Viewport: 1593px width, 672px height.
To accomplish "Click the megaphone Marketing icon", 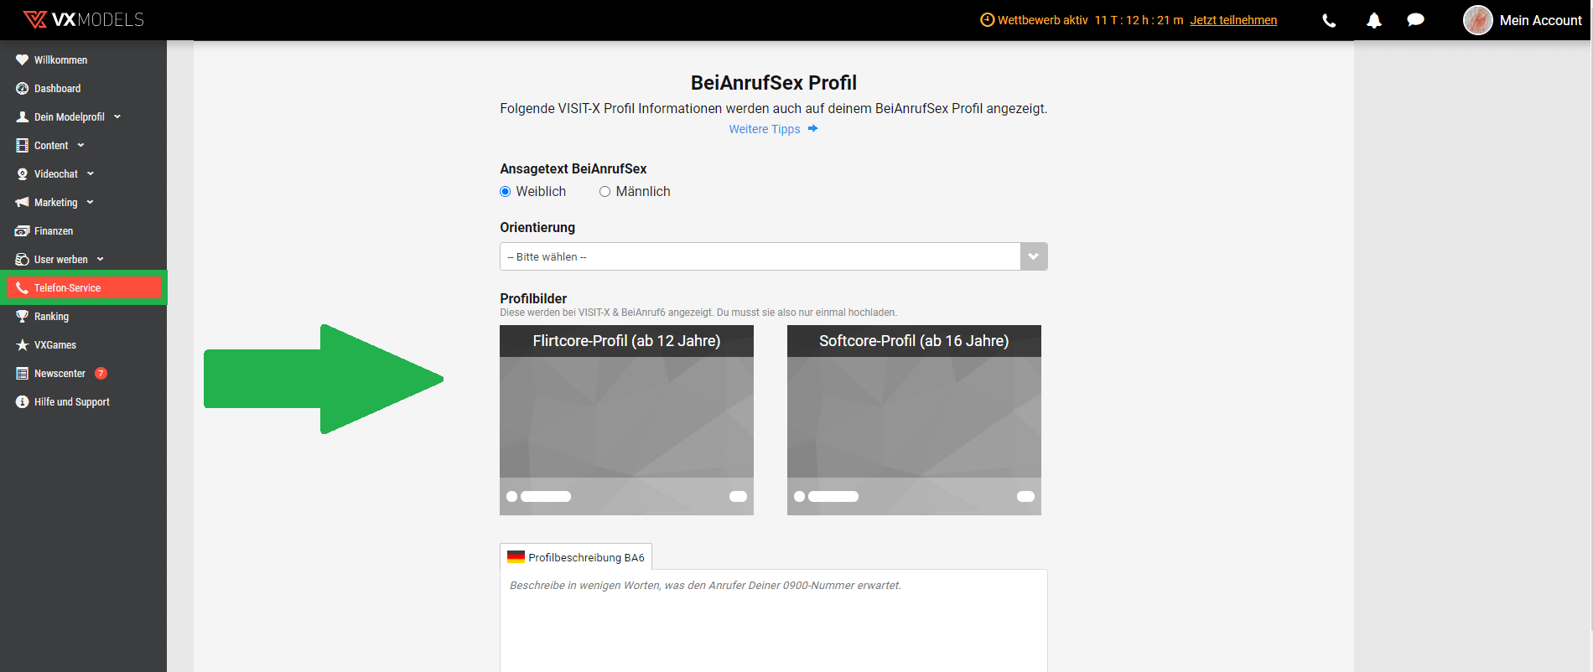I will click(x=23, y=203).
